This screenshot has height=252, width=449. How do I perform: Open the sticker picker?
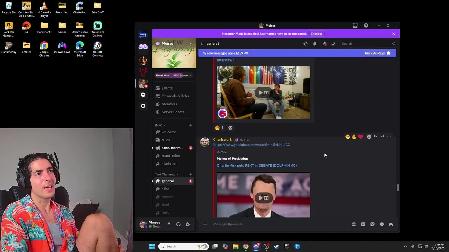pos(373,224)
